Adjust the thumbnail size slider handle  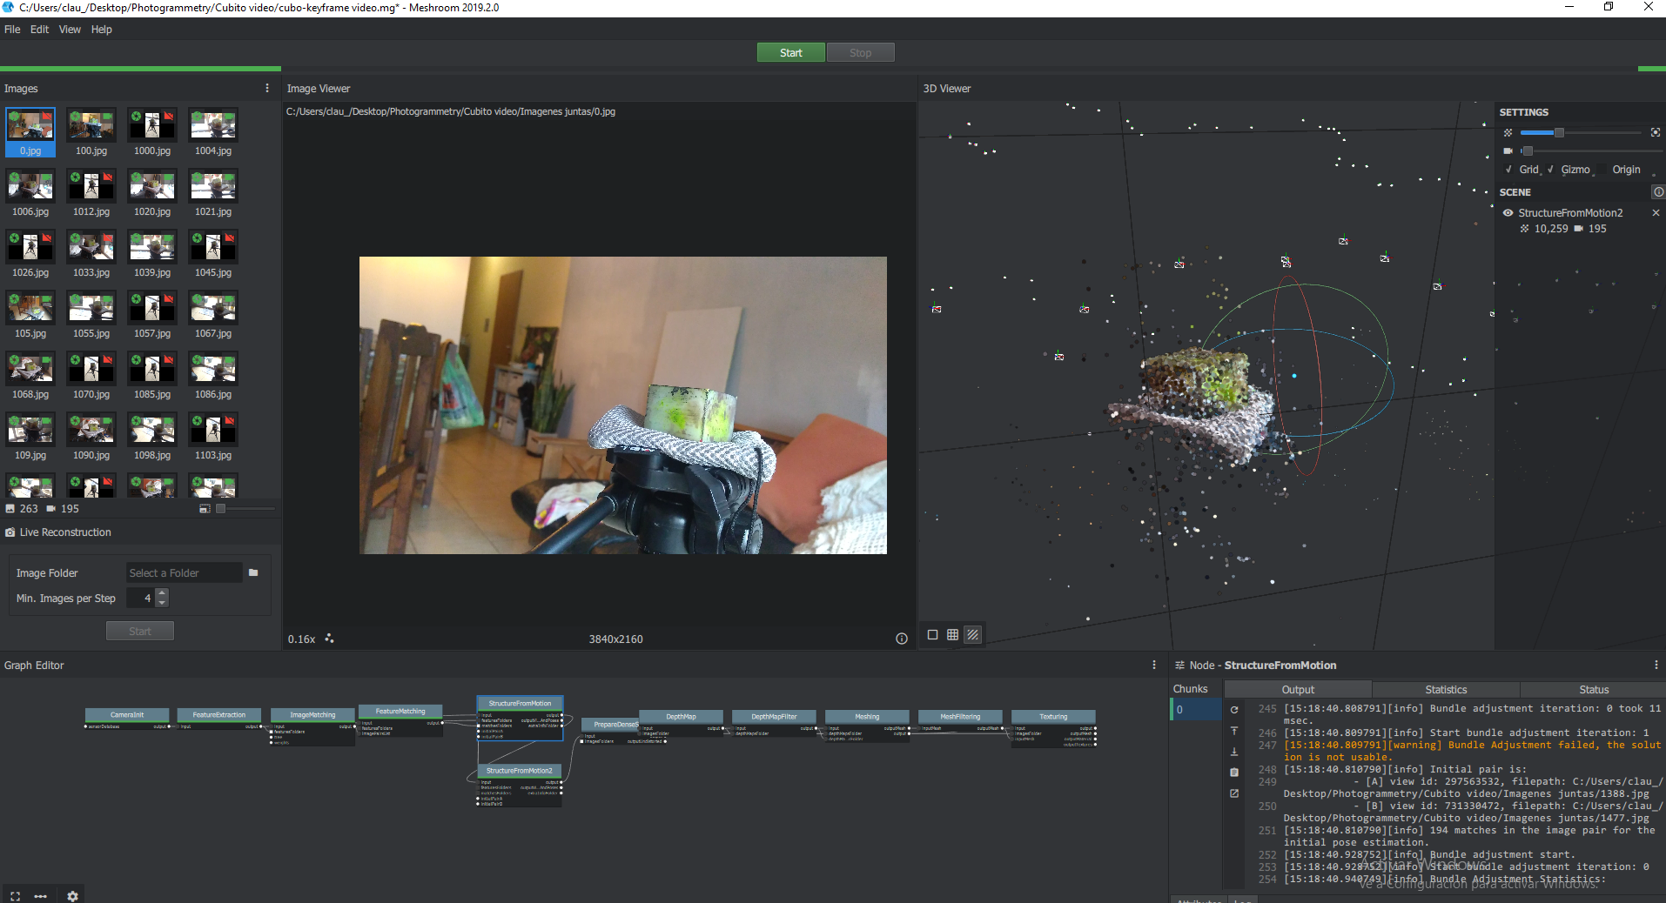pos(220,509)
